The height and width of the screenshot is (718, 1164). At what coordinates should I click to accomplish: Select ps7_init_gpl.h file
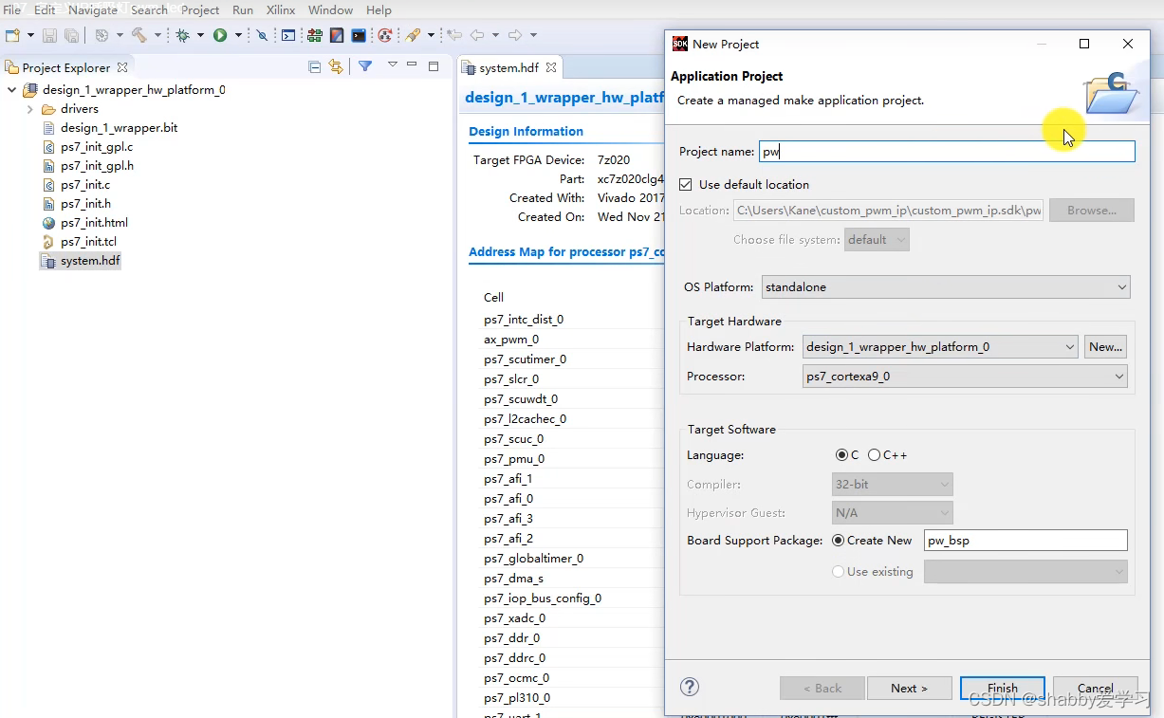tap(97, 166)
